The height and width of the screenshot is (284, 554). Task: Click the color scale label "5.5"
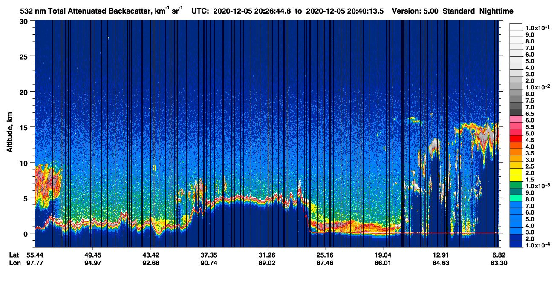tap(530, 127)
